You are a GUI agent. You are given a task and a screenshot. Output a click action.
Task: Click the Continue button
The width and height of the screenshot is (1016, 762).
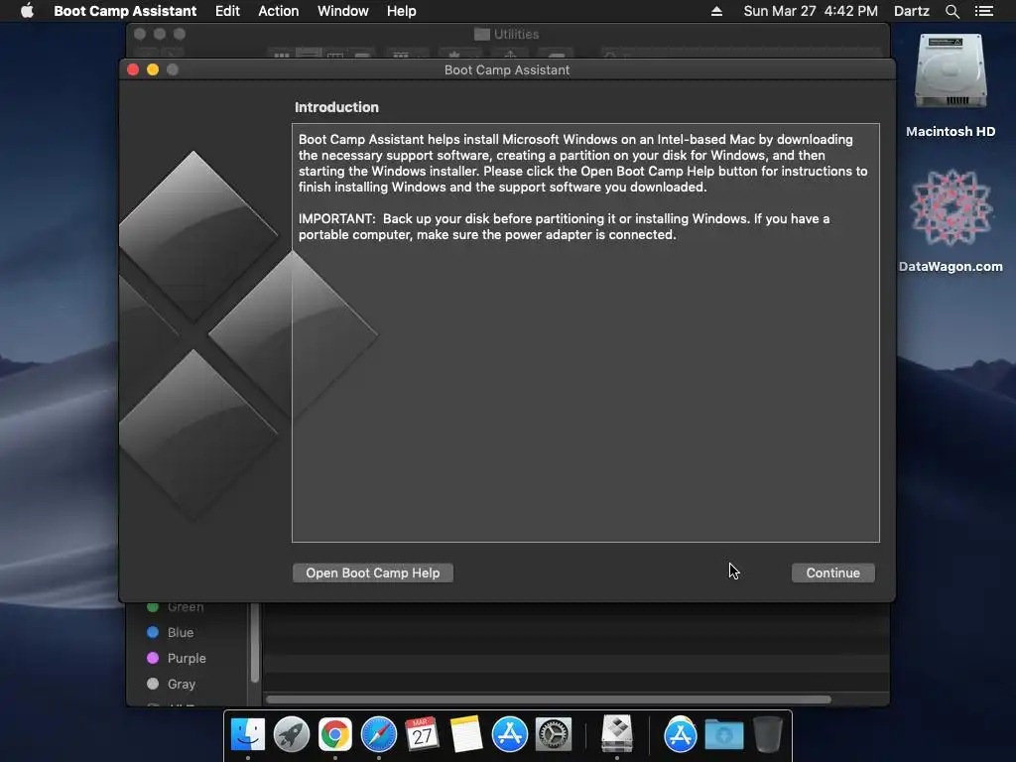point(832,572)
